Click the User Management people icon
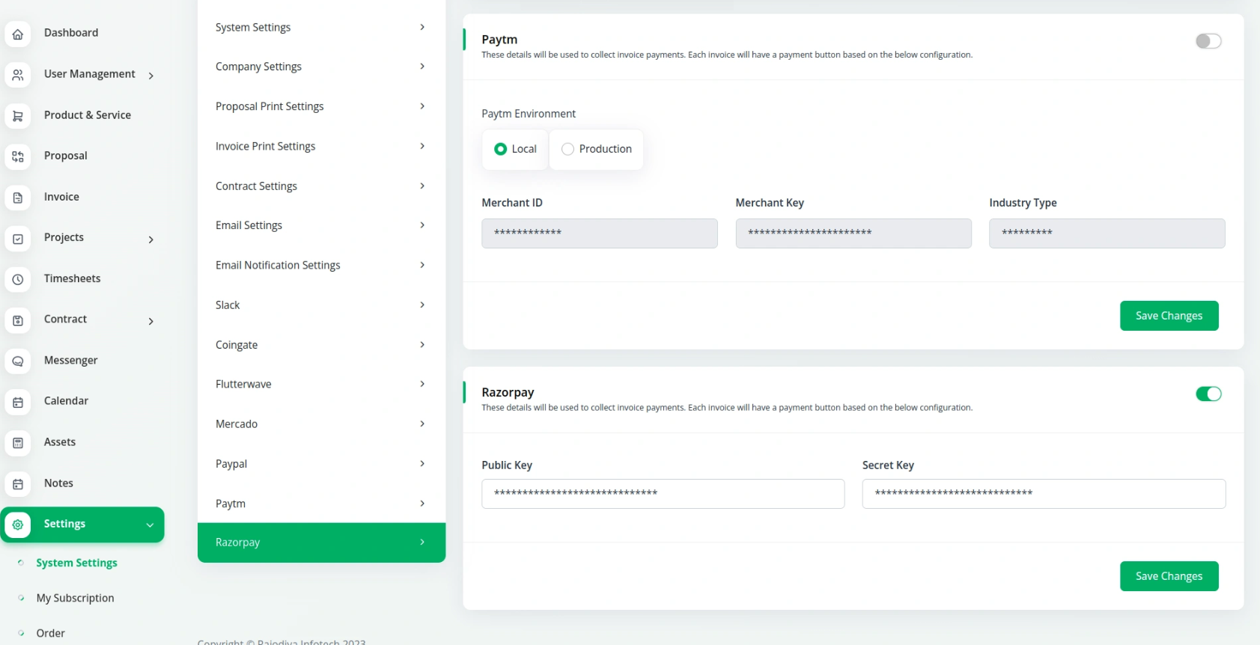 (18, 75)
